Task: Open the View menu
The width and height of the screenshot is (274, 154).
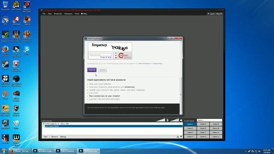Action: pos(50,14)
